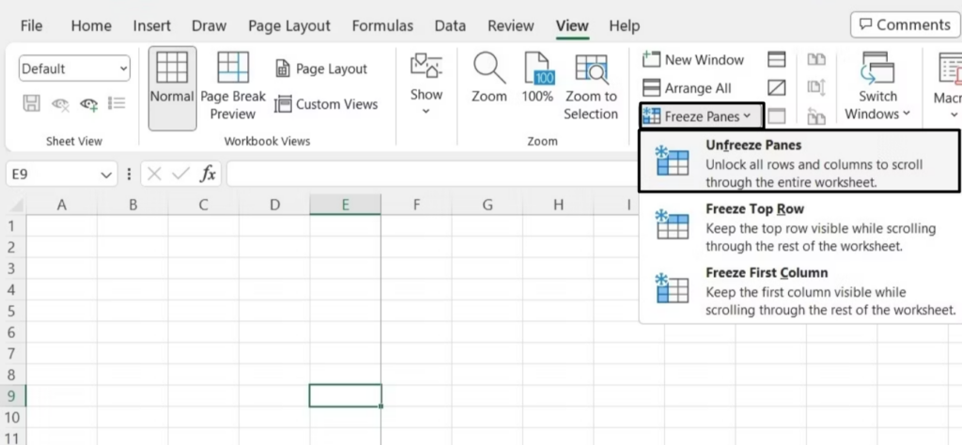Select row 5 header
Screen dimensions: 962x445
coord(13,311)
